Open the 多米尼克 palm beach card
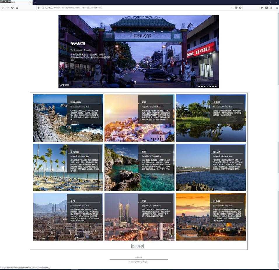This screenshot has width=279, height=270. (68, 168)
